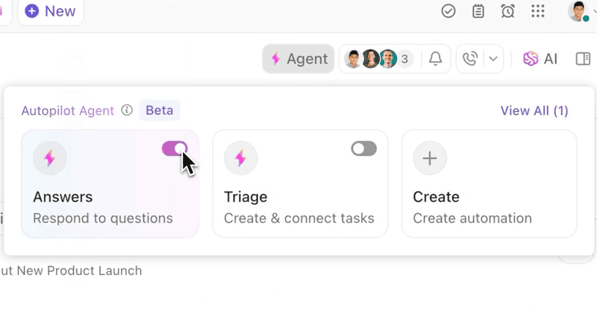Click the New button

coord(51,11)
